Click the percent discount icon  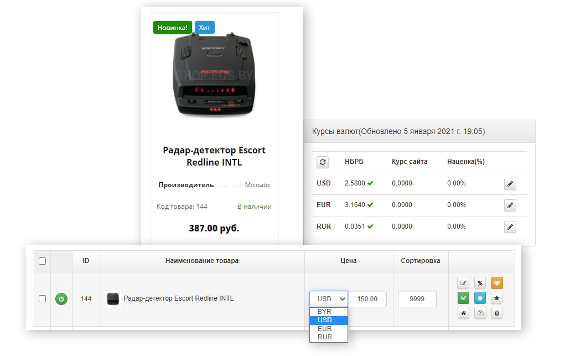pos(480,283)
